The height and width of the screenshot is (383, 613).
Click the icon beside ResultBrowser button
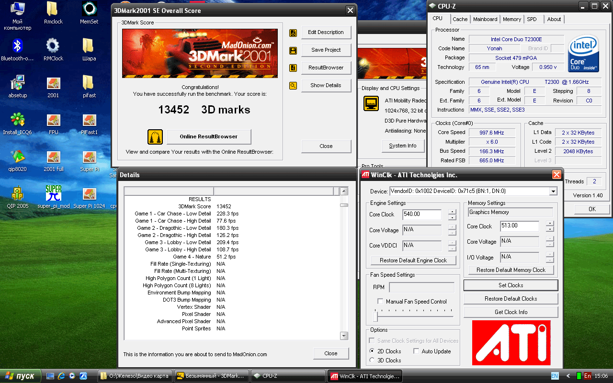pyautogui.click(x=293, y=68)
